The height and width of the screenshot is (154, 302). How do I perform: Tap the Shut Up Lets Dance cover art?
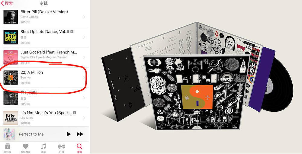11,37
